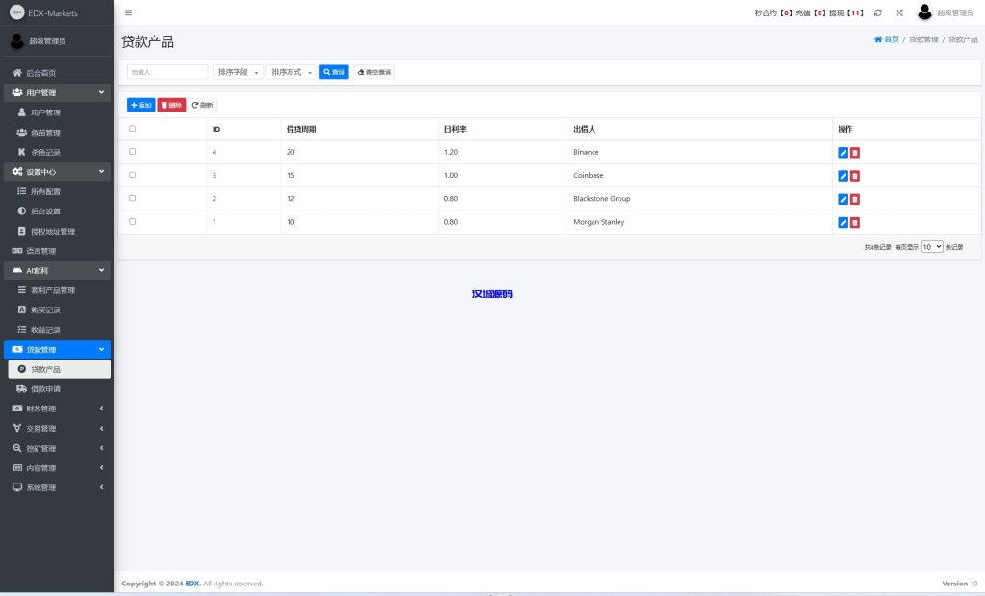Open the user avatar in top header
The height and width of the screenshot is (596, 985).
pos(924,12)
